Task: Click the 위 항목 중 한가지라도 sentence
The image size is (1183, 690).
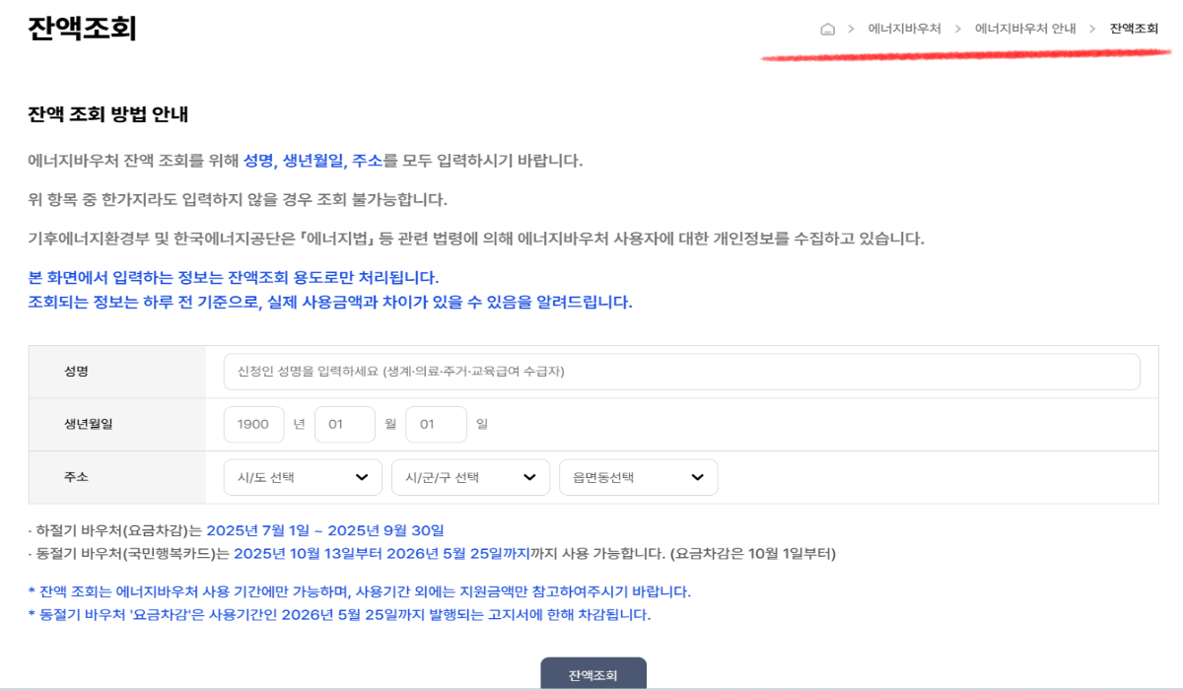Action: 238,200
